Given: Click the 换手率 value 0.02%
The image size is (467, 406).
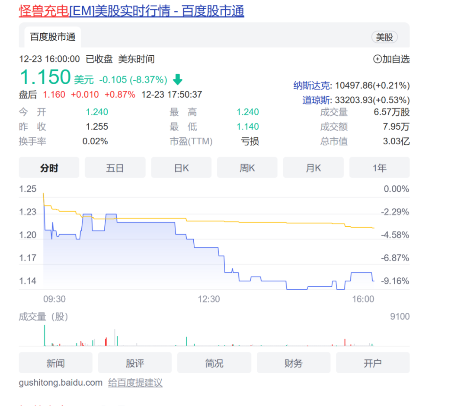Looking at the screenshot, I should click(95, 141).
